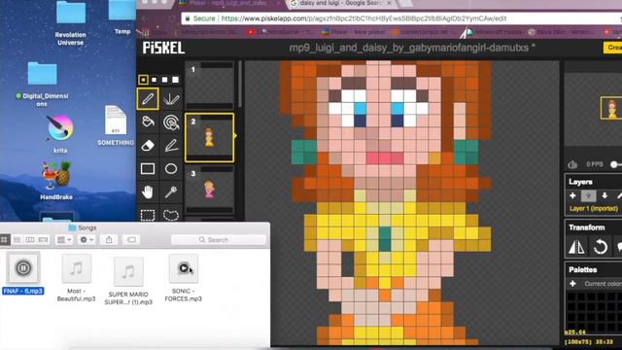Select the Lasso Selection tool
The height and width of the screenshot is (350, 622).
(x=171, y=215)
